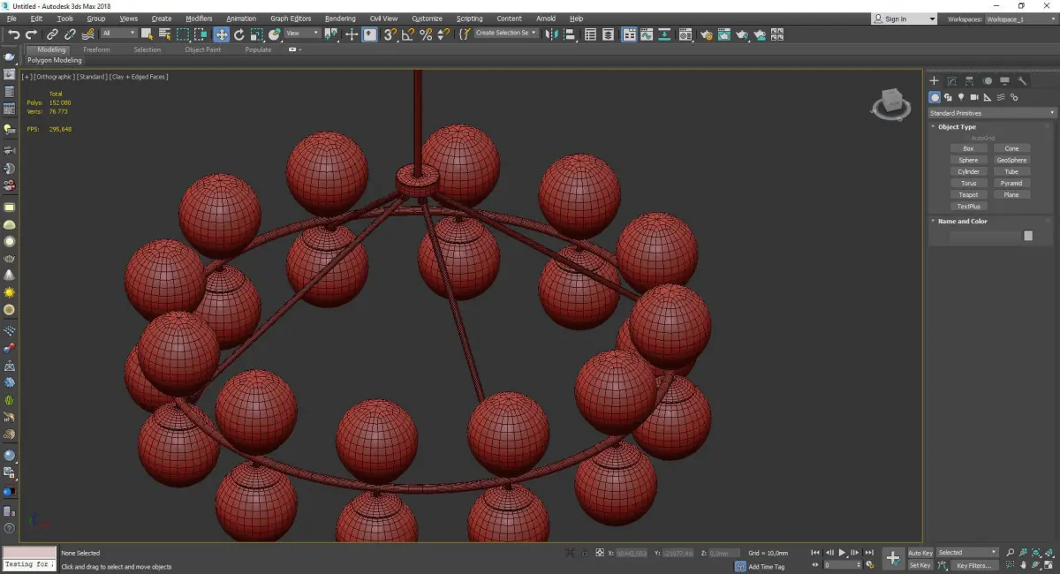
Task: Activate the Select and Link tool
Action: click(x=53, y=34)
